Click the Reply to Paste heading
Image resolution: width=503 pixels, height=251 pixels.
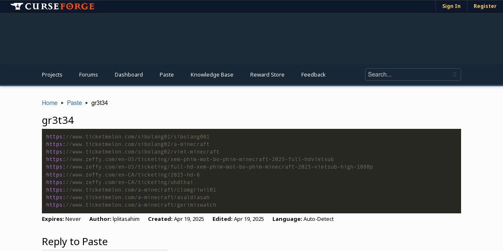point(75,241)
